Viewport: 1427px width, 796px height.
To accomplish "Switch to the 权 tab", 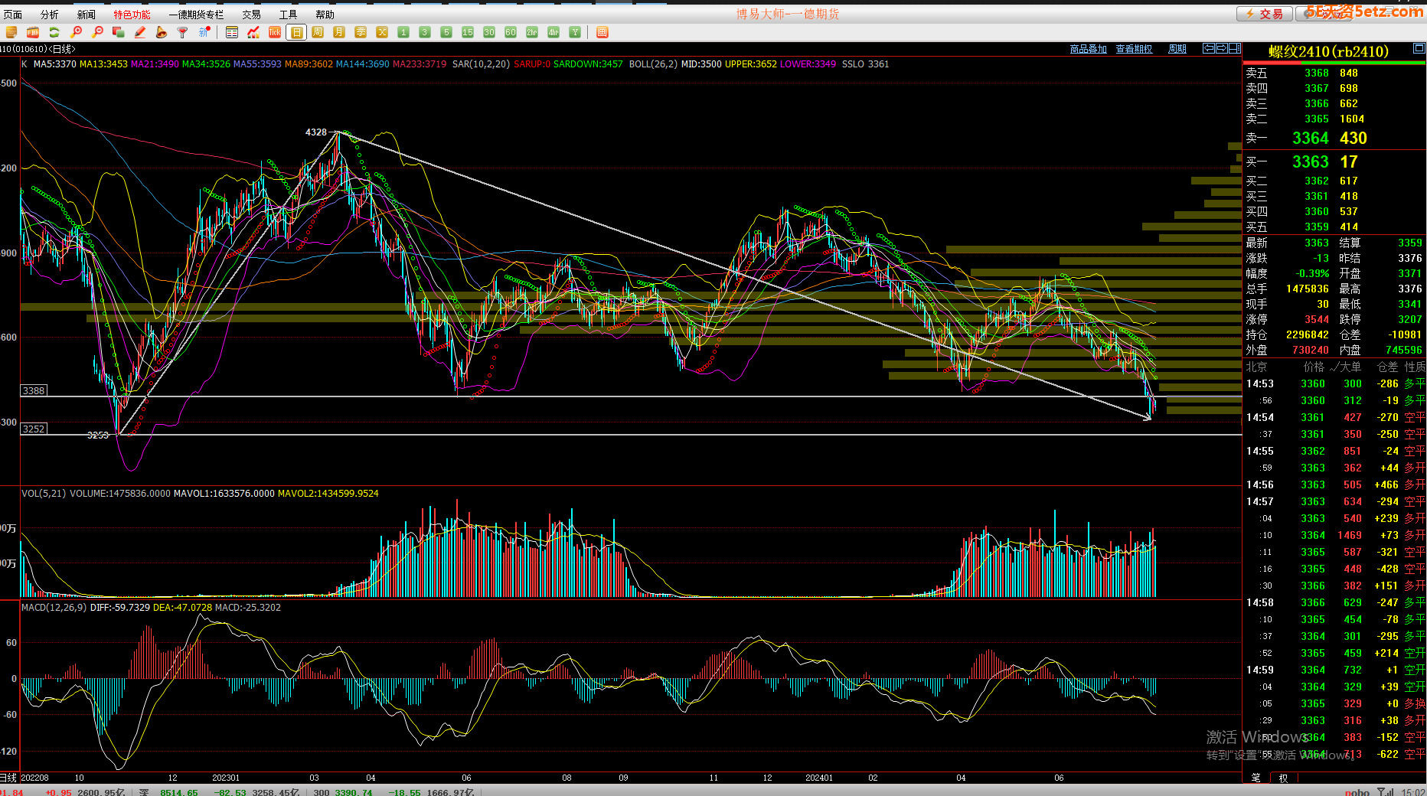I will point(1284,778).
